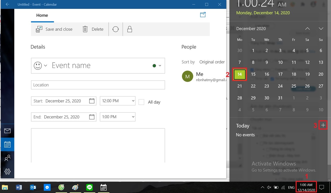The height and width of the screenshot is (193, 331).
Task: Open Settings gear in the sidebar
Action: point(7,171)
